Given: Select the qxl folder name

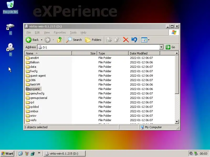Looking at the screenshot, I should coord(32,102).
